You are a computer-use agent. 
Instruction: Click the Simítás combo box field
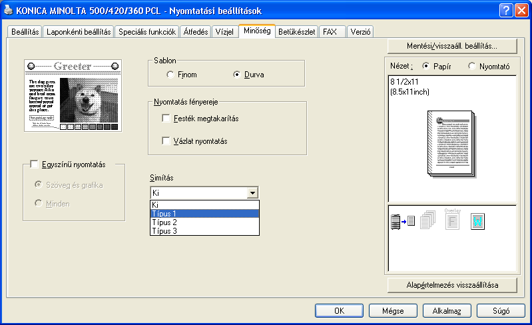point(204,192)
